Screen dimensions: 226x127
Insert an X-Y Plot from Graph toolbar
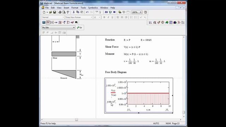pyautogui.click(x=150, y=23)
